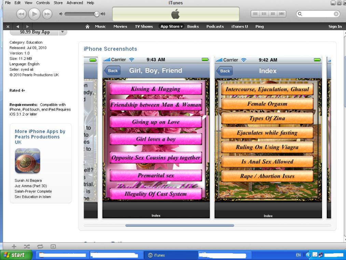
Task: Click the Surah Al Baqara app icon
Action: 28,161
